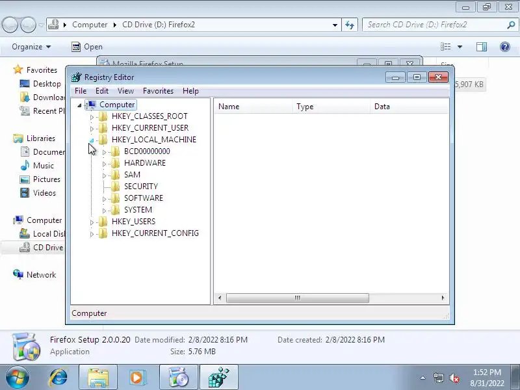This screenshot has width=520, height=390.
Task: Click the search magnifier icon in Explorer
Action: coord(511,25)
